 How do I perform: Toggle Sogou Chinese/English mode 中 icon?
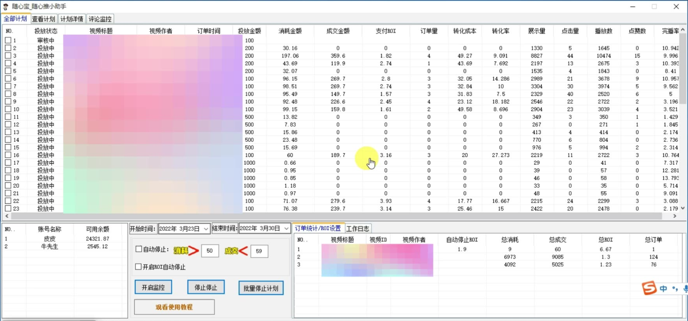(x=663, y=289)
